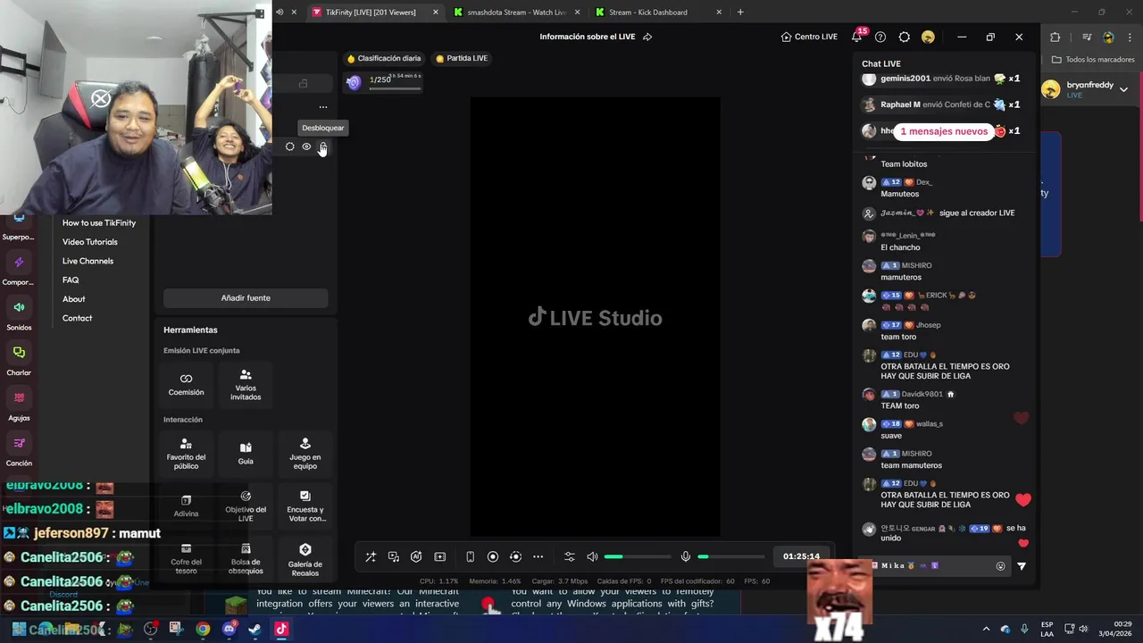The width and height of the screenshot is (1143, 643).
Task: Click the AI hexagon icon in control bar
Action: point(416,556)
